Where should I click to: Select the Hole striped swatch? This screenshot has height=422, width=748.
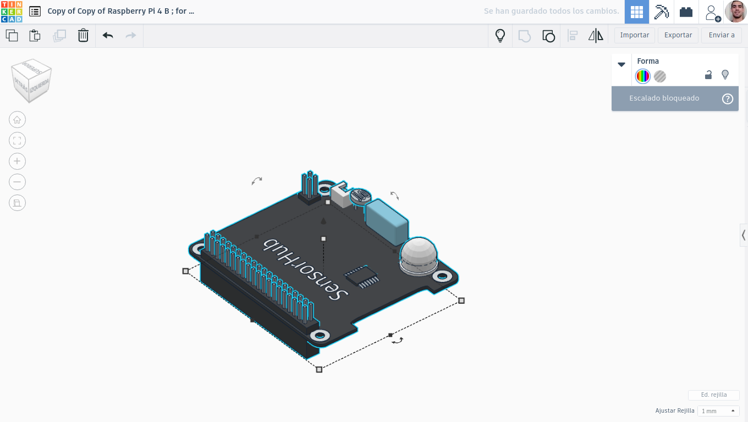click(660, 76)
